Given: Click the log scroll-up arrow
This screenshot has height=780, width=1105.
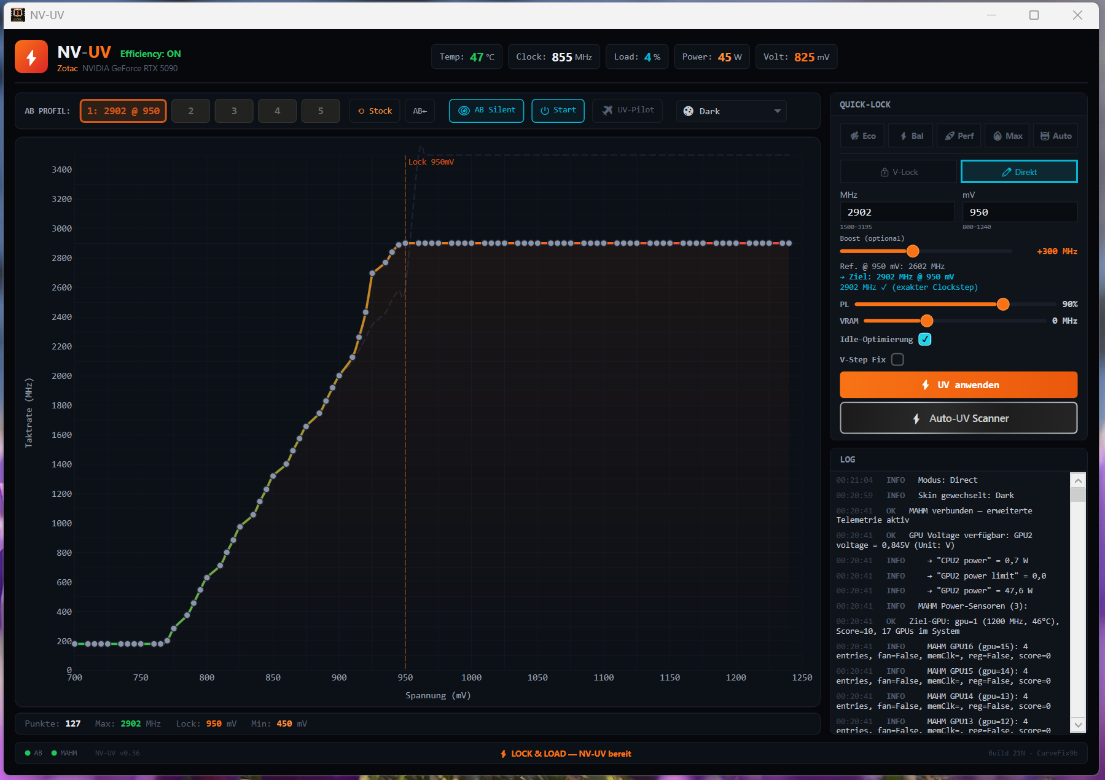Looking at the screenshot, I should [1078, 480].
